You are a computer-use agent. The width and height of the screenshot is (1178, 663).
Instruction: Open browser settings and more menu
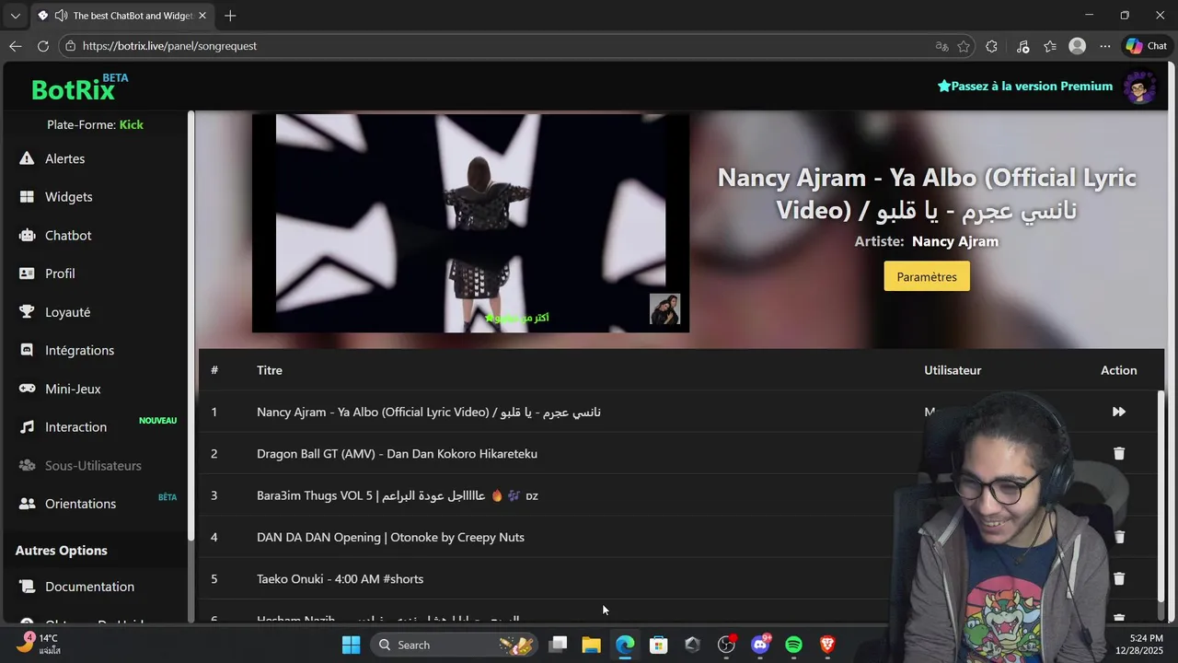1105,46
